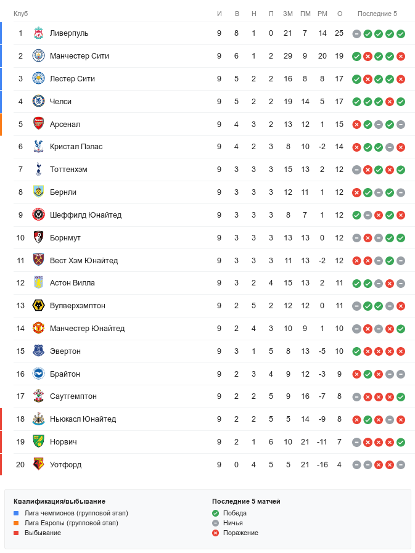Click the Manchester City crest icon
Image resolution: width=415 pixels, height=553 pixels.
[x=38, y=56]
